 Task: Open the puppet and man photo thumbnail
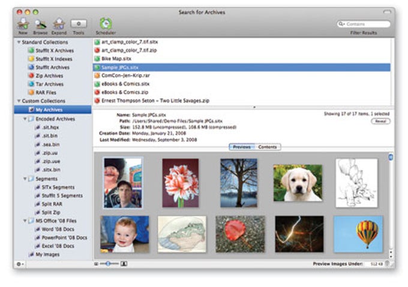pyautogui.click(x=123, y=183)
